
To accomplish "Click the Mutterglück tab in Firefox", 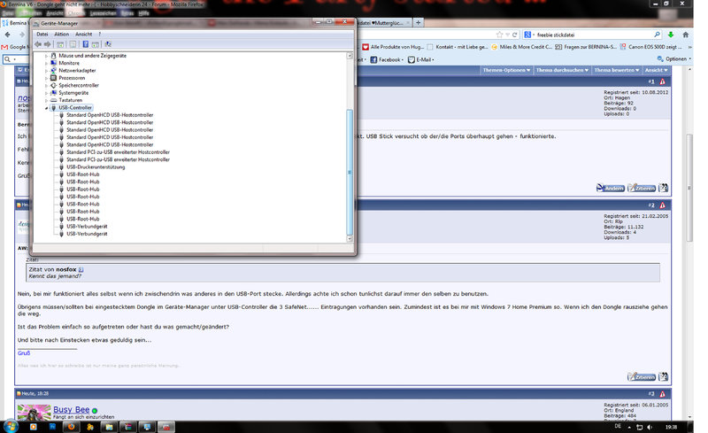I will coord(384,23).
